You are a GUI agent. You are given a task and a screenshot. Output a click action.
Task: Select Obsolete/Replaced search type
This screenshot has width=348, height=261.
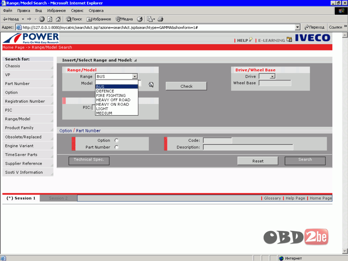pos(28,137)
